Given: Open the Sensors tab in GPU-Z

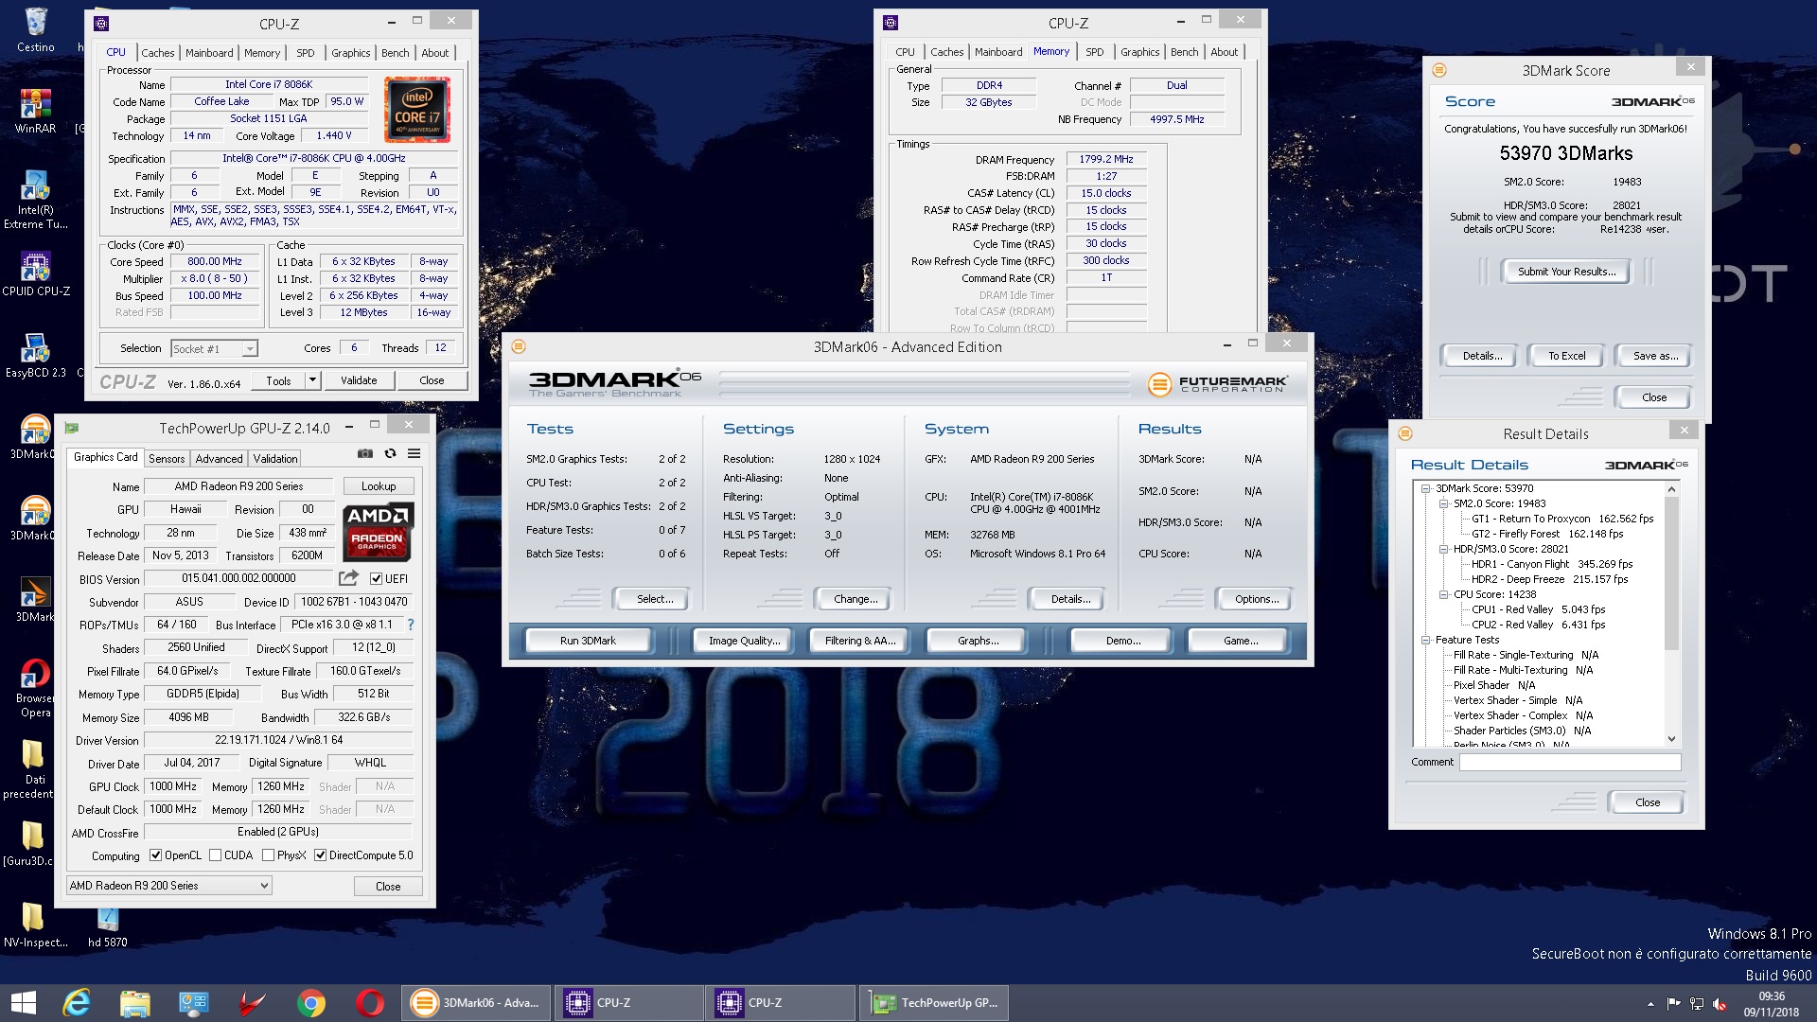Looking at the screenshot, I should (167, 459).
